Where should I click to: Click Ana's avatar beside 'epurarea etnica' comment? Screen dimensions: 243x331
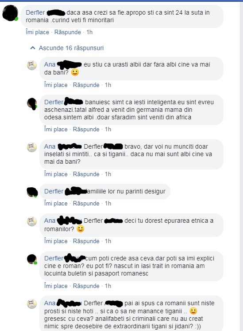(x=32, y=221)
